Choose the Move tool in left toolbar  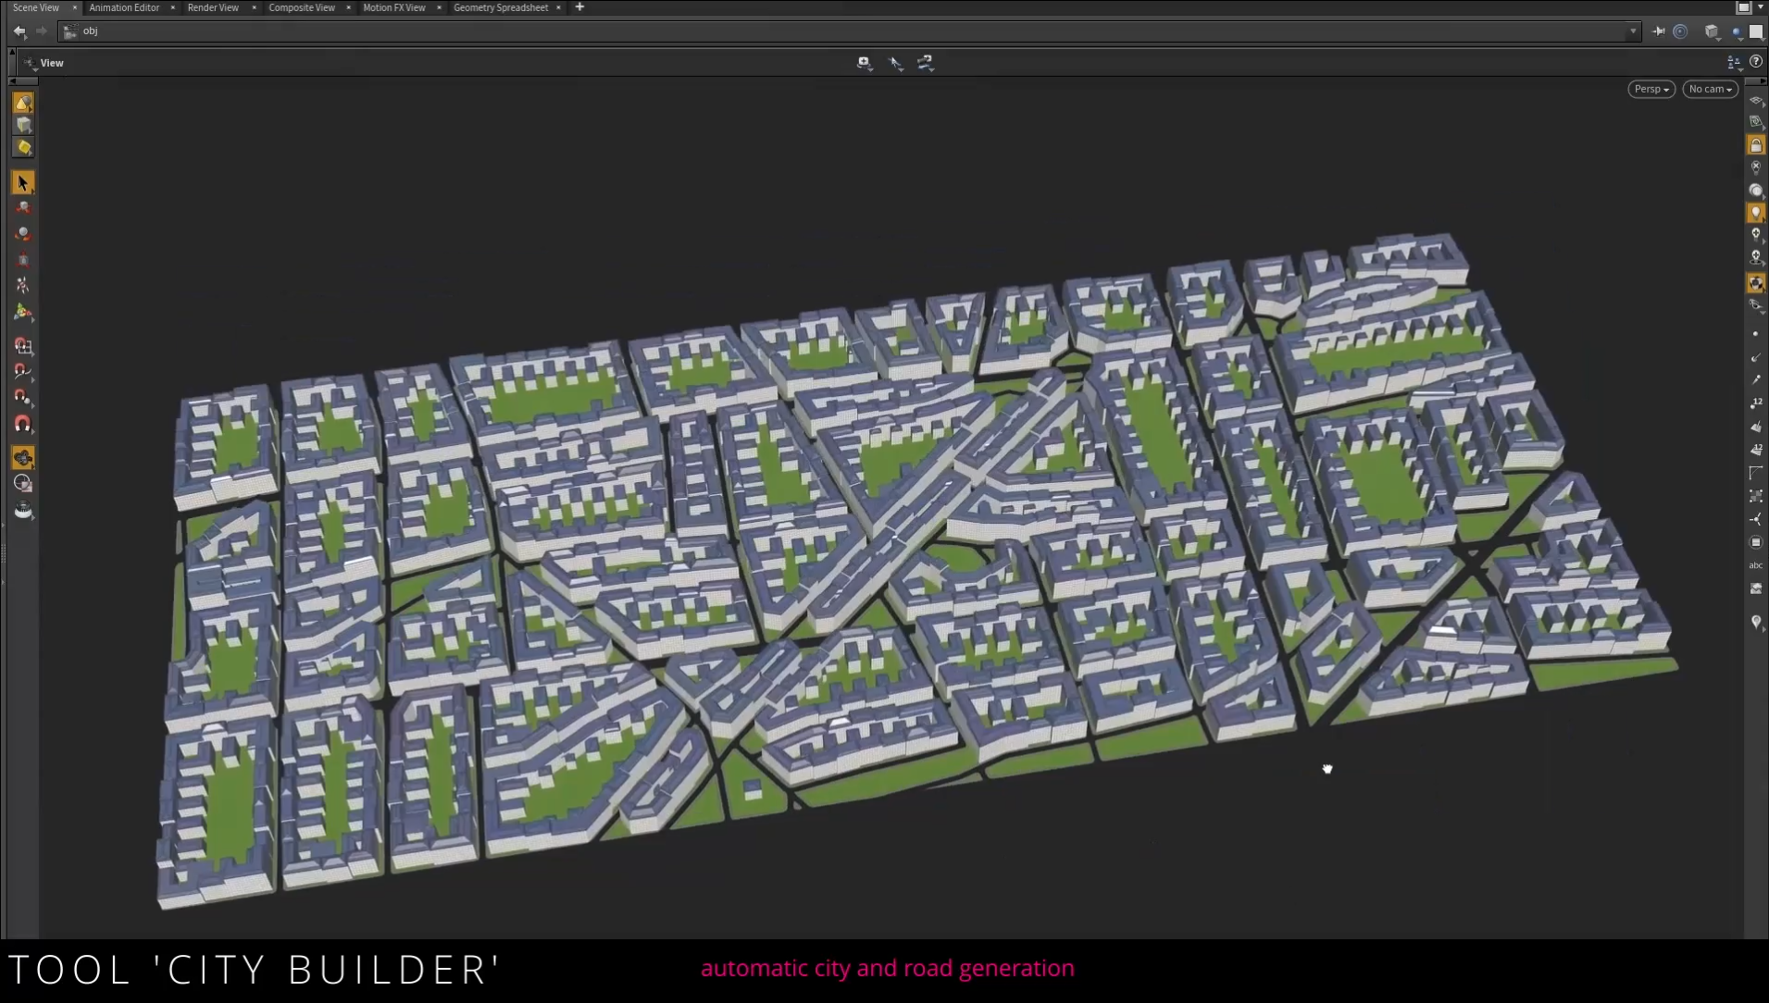coord(23,208)
